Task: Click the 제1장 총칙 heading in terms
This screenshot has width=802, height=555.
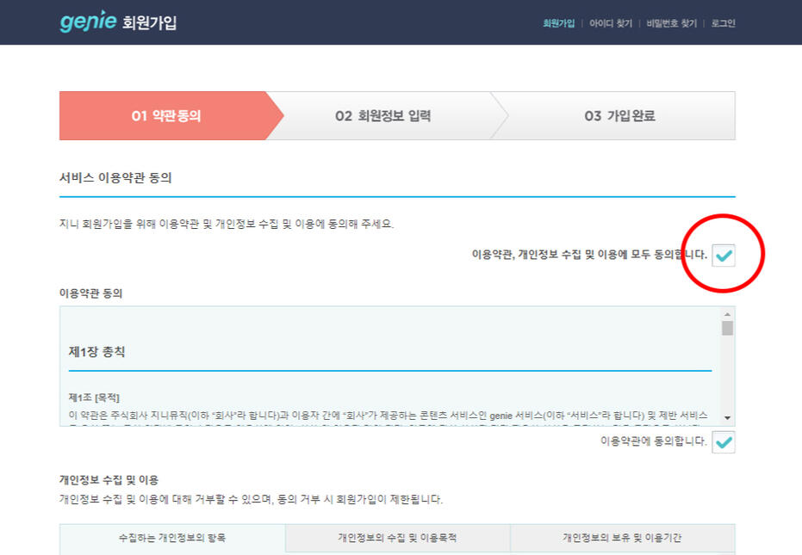Action: [x=97, y=351]
